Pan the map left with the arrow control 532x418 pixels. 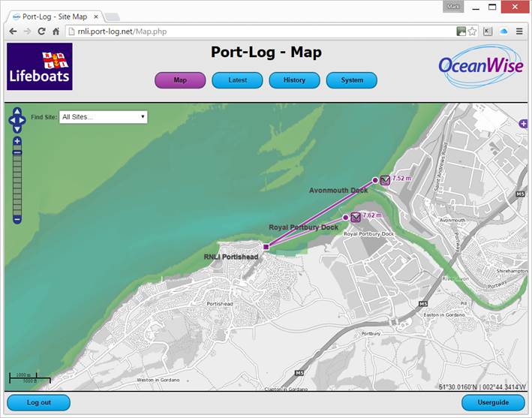(11, 120)
